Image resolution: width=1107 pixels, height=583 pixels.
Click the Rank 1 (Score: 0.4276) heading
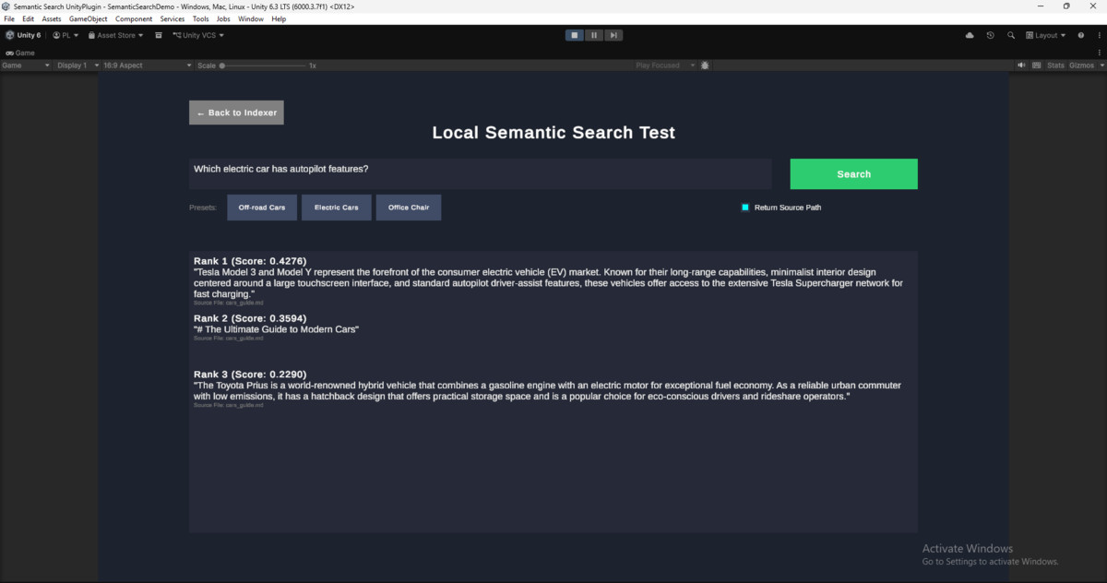coord(250,261)
